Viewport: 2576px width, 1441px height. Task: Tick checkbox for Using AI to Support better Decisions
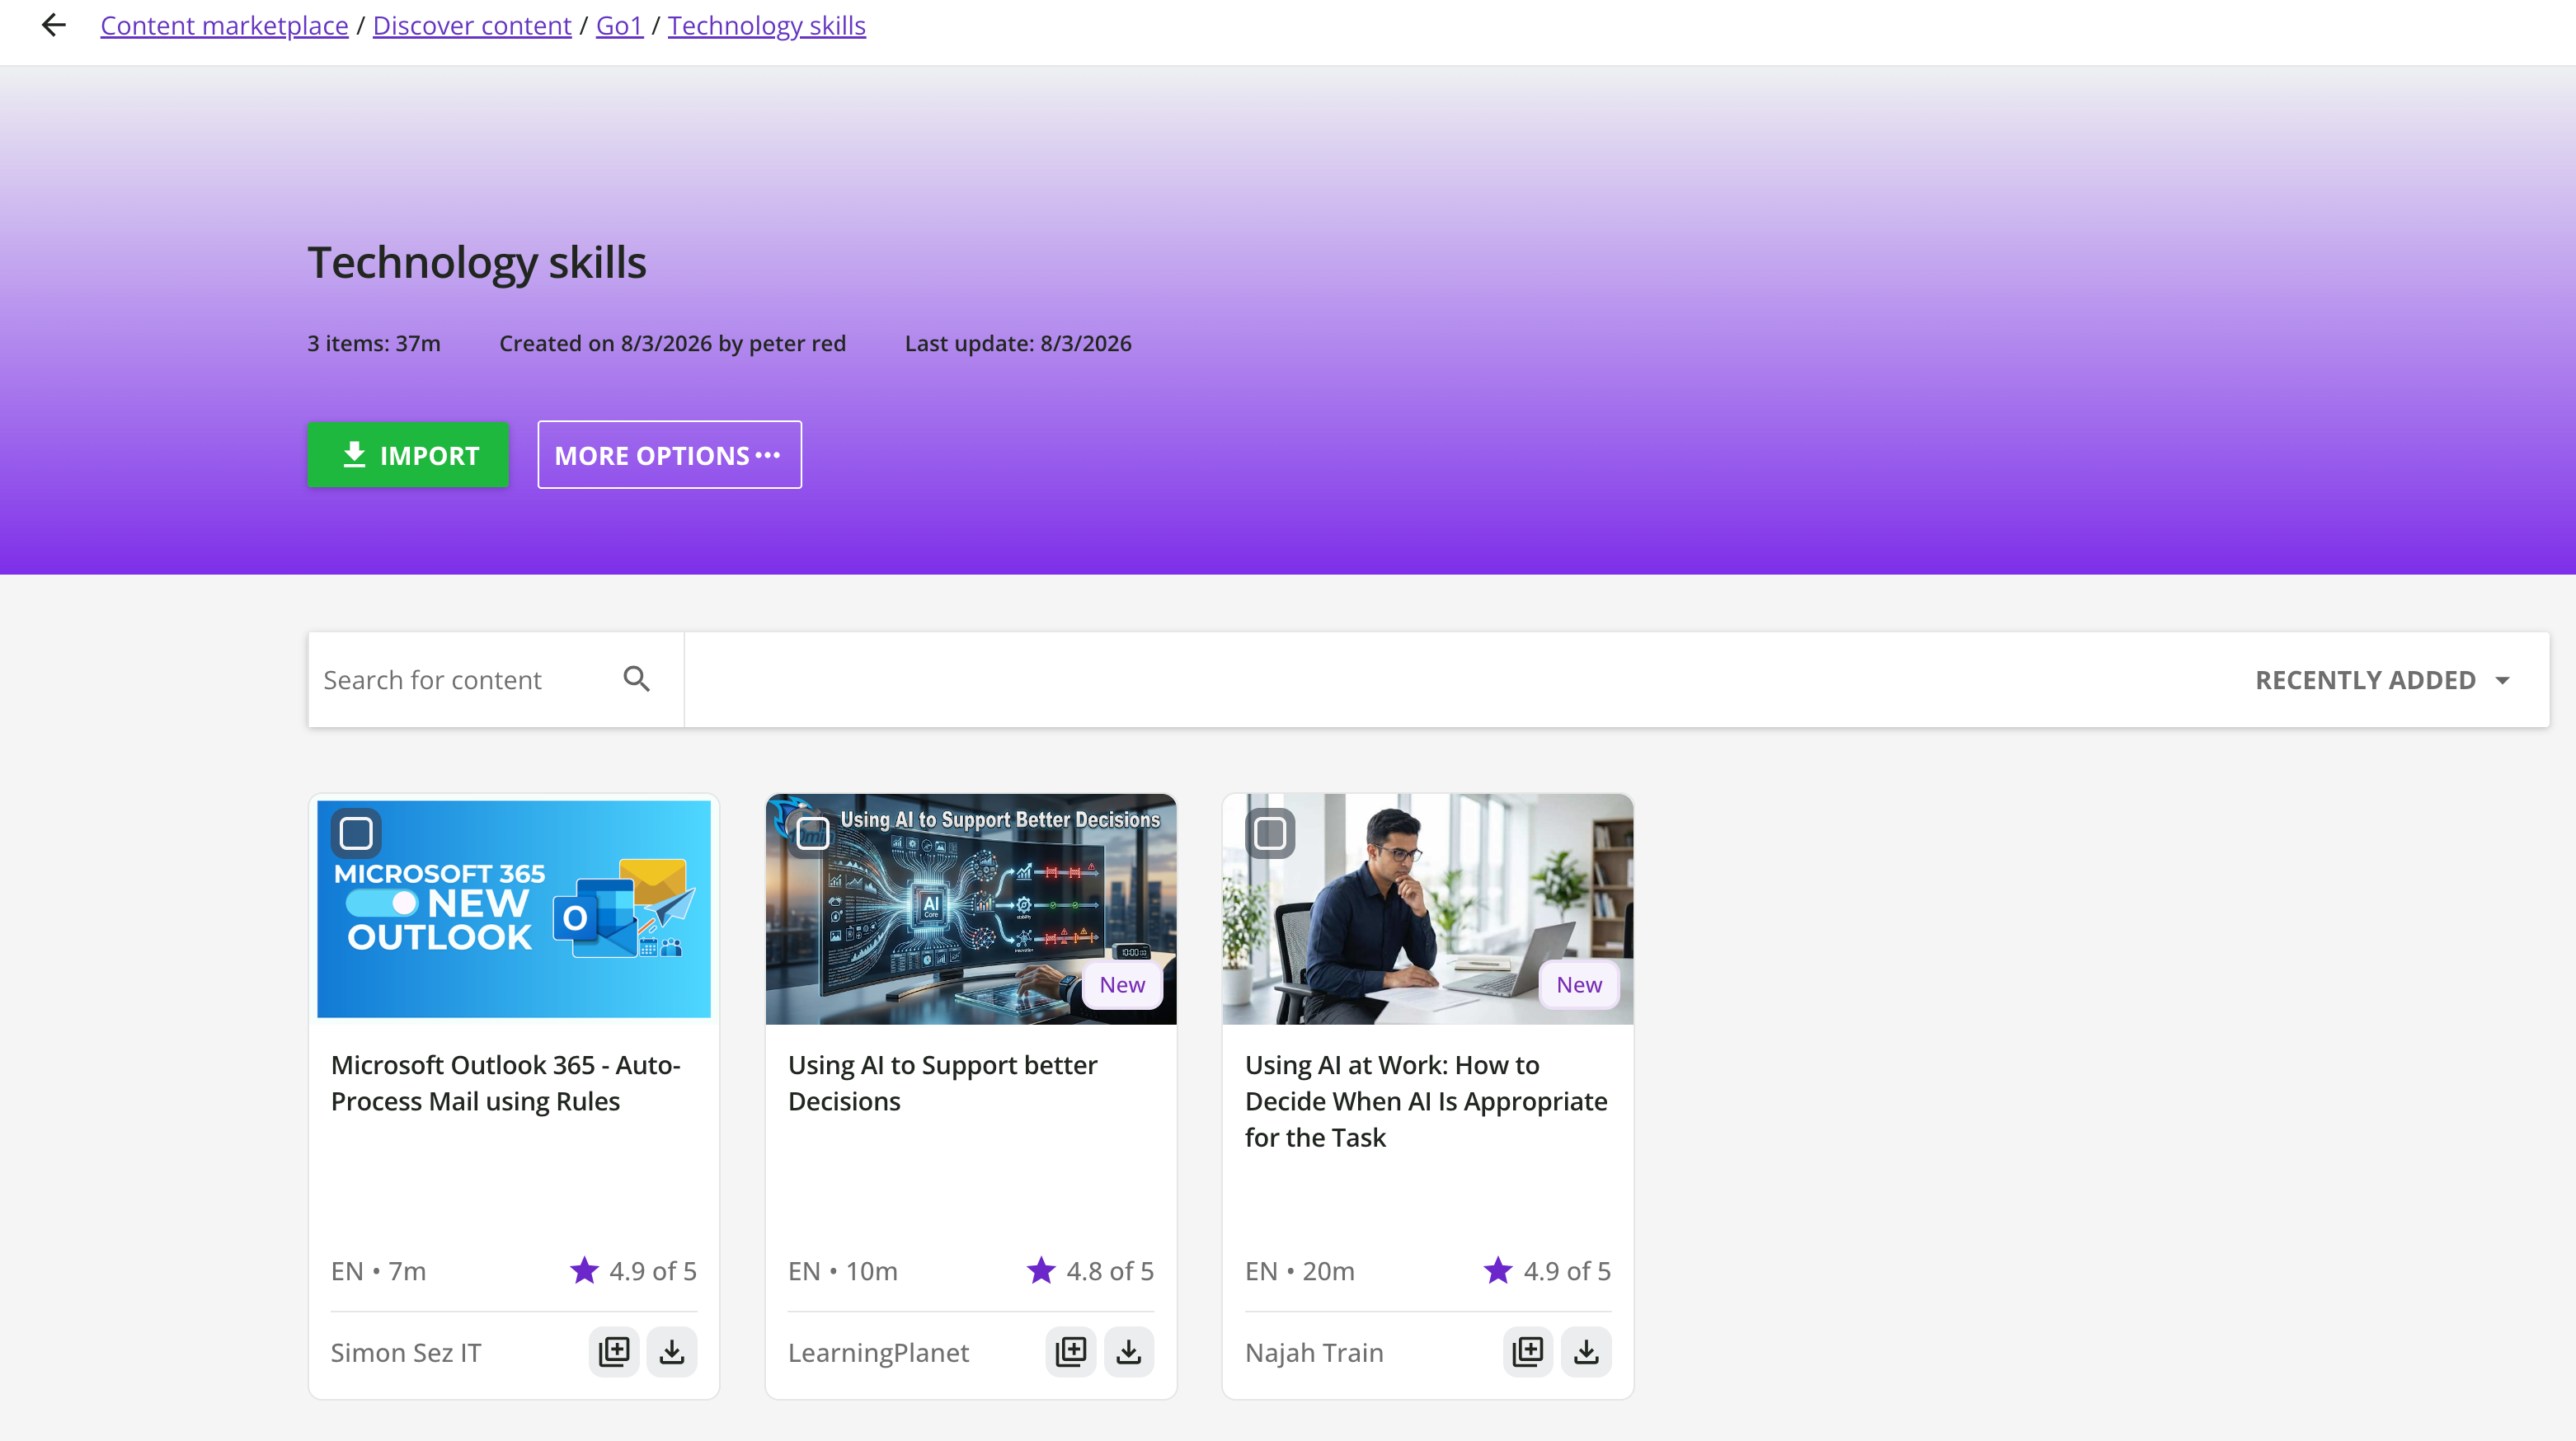[813, 833]
